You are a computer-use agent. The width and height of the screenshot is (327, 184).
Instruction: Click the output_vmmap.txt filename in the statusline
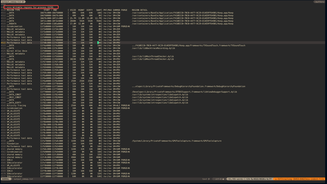tap(24, 179)
